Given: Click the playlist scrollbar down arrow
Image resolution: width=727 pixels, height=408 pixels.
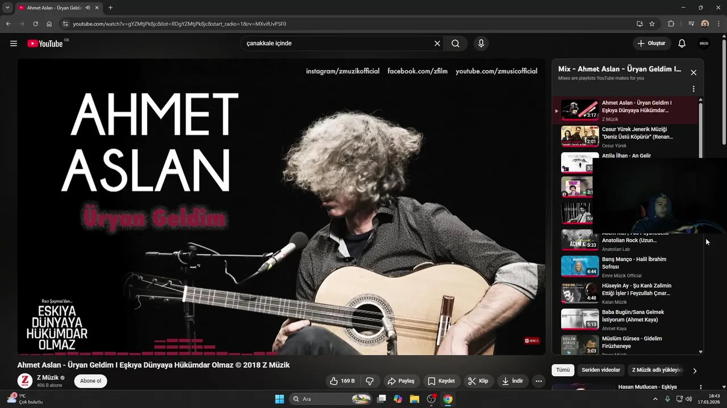Looking at the screenshot, I should (x=700, y=352).
